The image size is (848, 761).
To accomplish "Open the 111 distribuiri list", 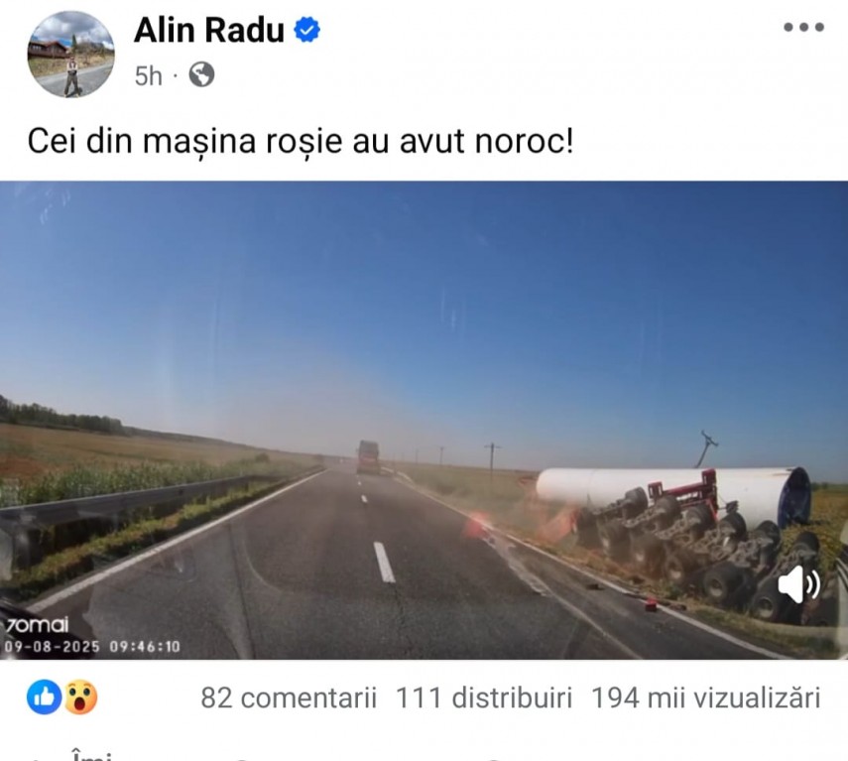I will [x=484, y=698].
